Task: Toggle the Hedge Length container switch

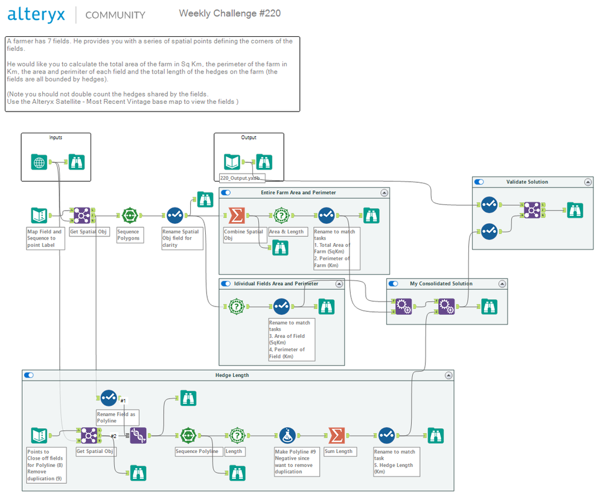Action: 29,375
